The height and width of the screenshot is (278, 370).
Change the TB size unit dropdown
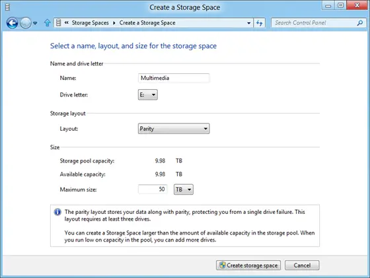tap(184, 190)
